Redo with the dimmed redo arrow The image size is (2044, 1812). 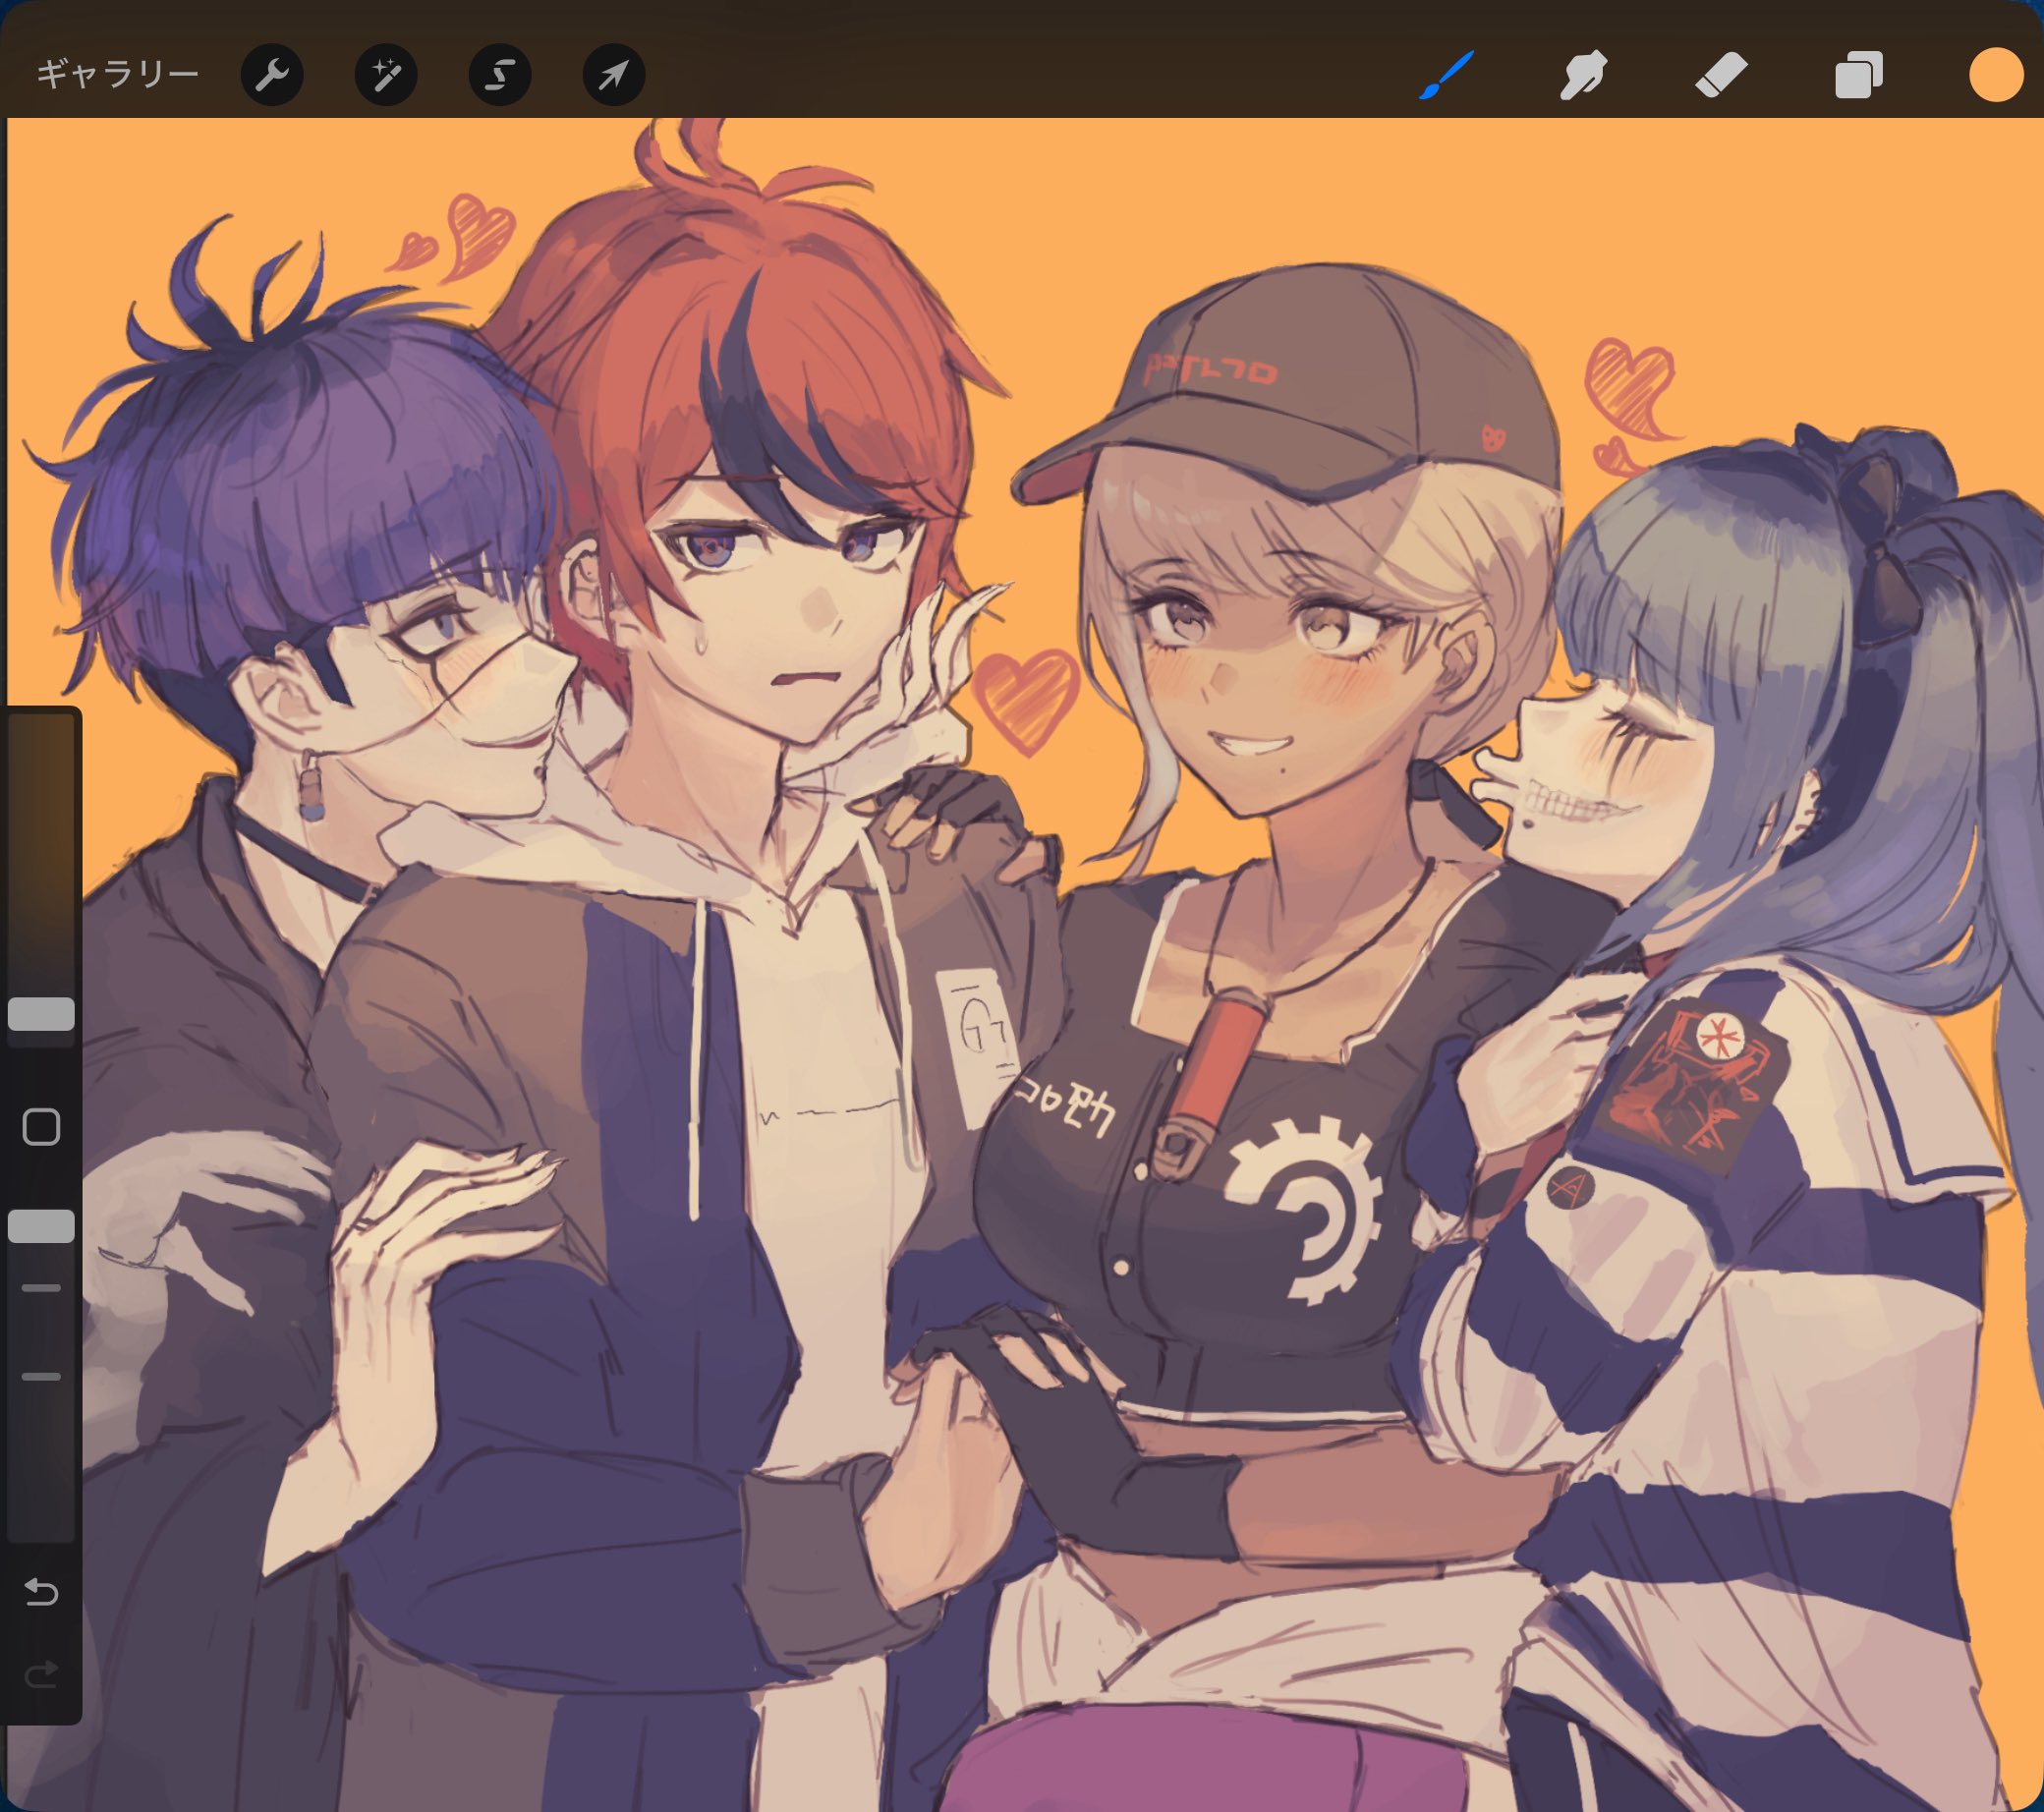click(x=41, y=1673)
